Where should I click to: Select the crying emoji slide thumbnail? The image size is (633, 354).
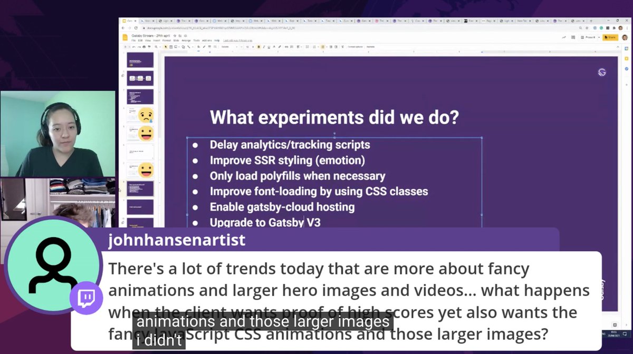pyautogui.click(x=140, y=114)
